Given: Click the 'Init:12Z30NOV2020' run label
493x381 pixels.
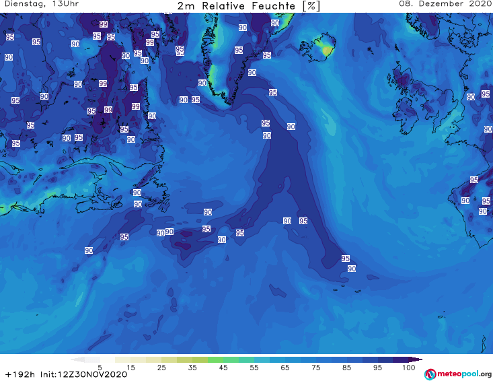Looking at the screenshot, I should click(83, 374).
